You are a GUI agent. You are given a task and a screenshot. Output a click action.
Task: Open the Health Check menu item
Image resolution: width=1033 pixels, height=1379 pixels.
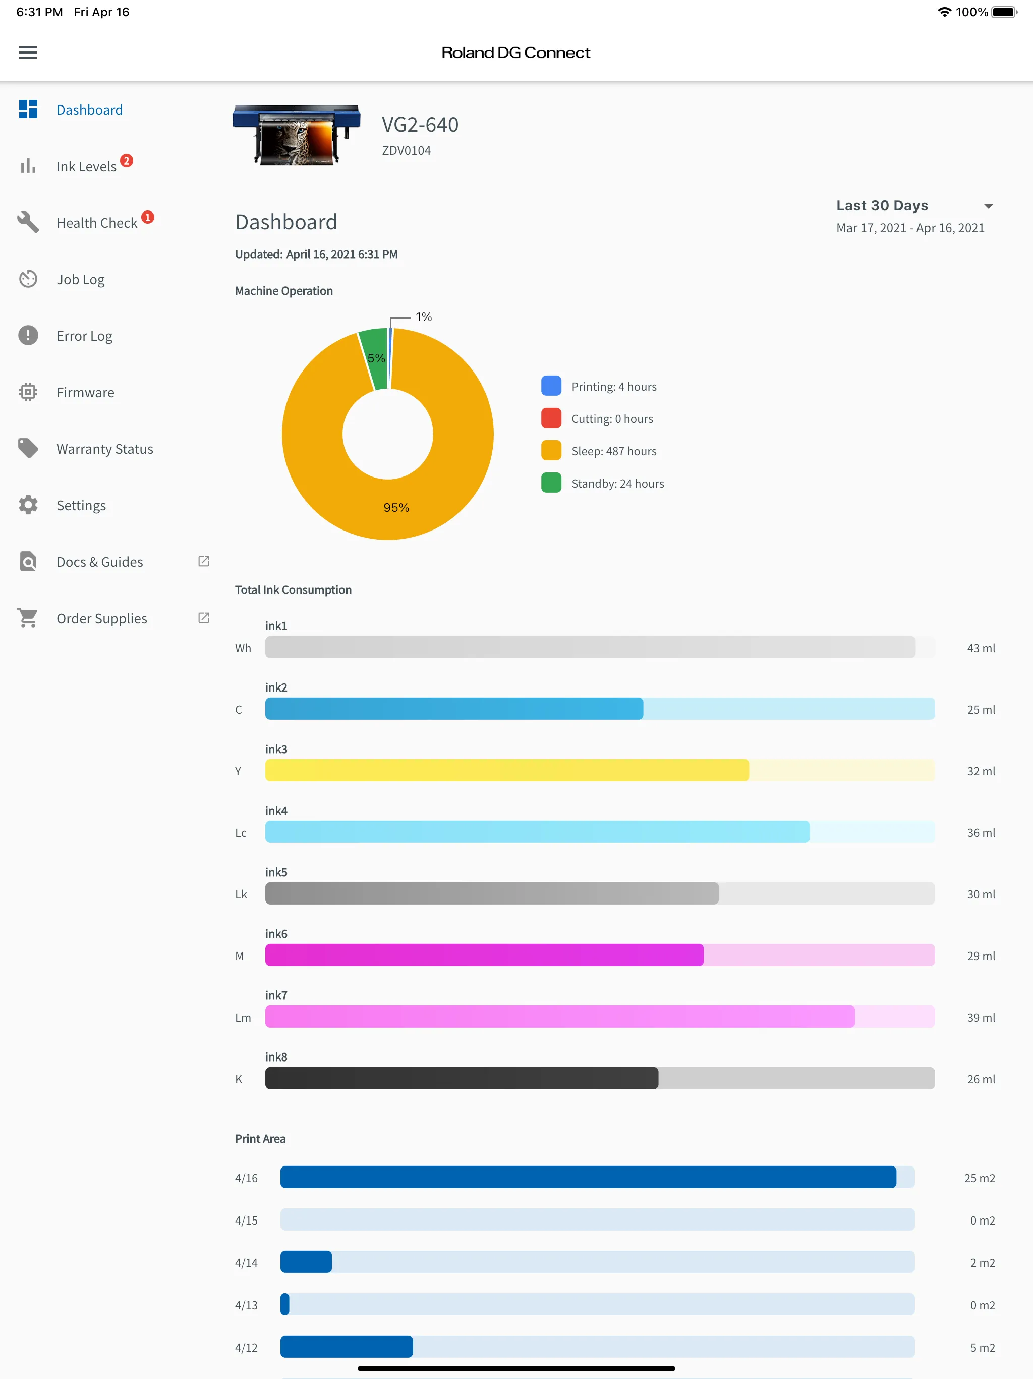pyautogui.click(x=96, y=223)
